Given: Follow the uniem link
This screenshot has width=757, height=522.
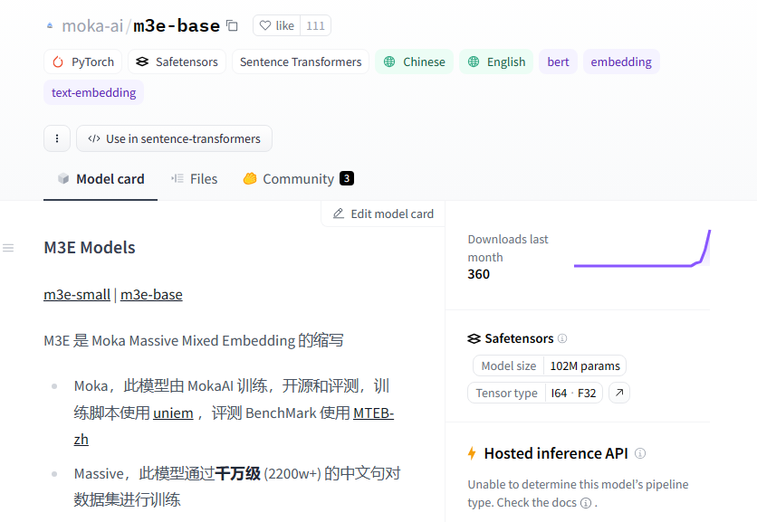Looking at the screenshot, I should coord(173,413).
